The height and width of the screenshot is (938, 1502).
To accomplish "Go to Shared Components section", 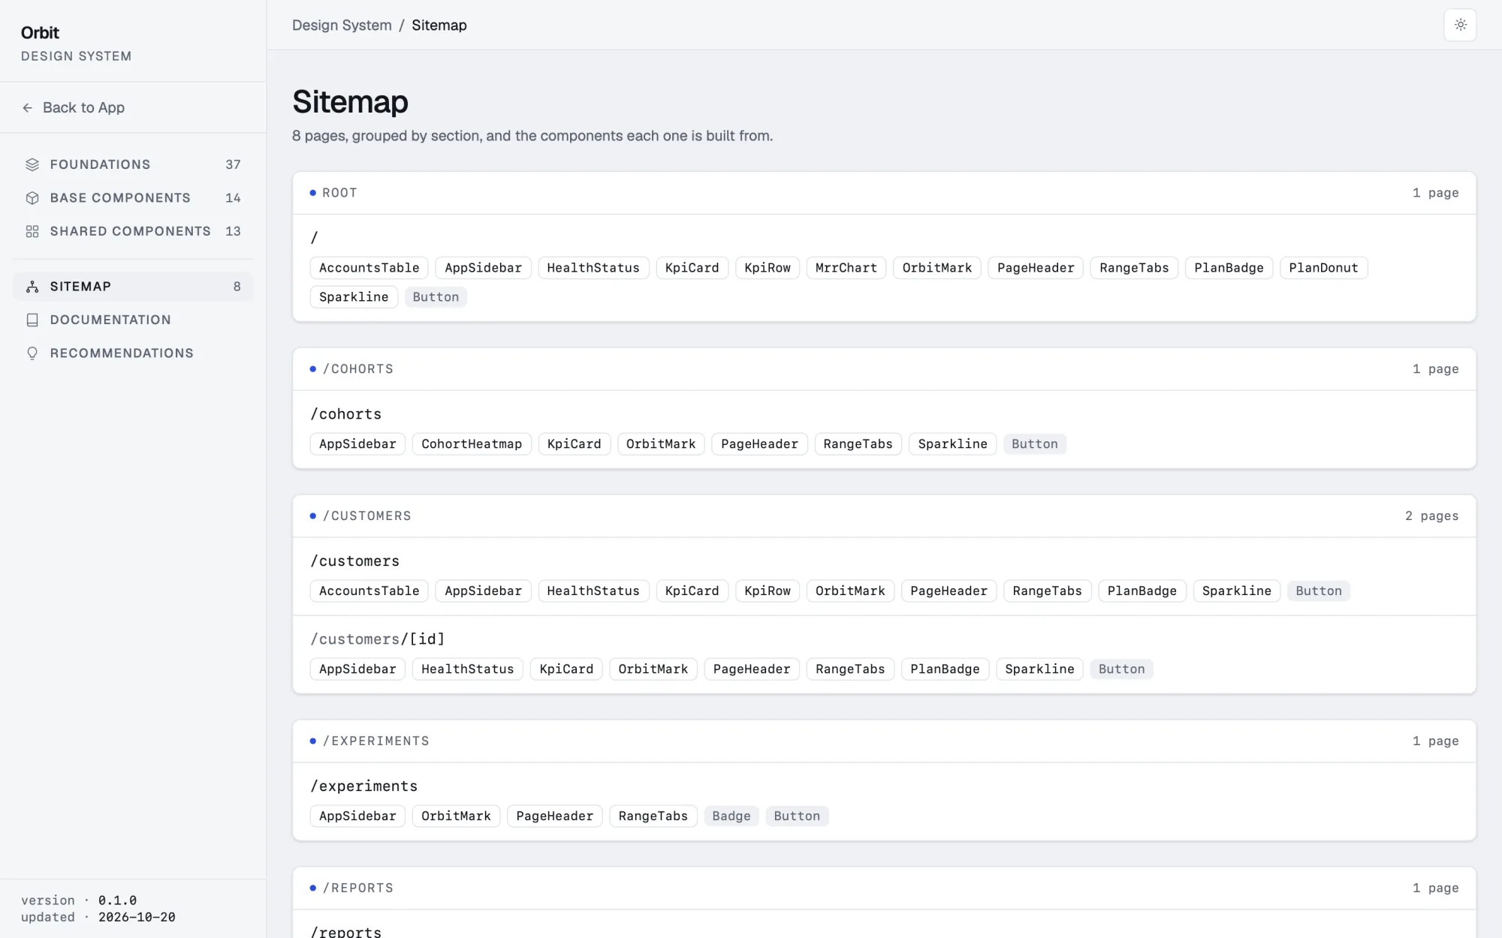I will pyautogui.click(x=133, y=231).
